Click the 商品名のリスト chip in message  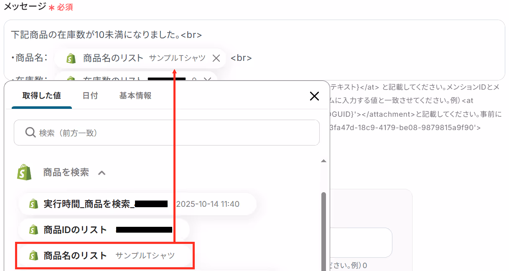pos(140,58)
